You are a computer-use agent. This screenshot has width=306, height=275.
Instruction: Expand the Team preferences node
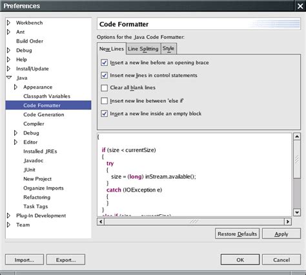[8, 225]
